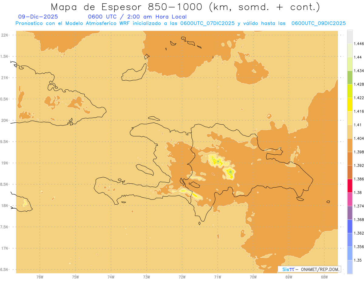The image size is (364, 281).
Task: Select the 'Pronostico con el Modelo Atmosferico WRF' line
Action: 180,23
